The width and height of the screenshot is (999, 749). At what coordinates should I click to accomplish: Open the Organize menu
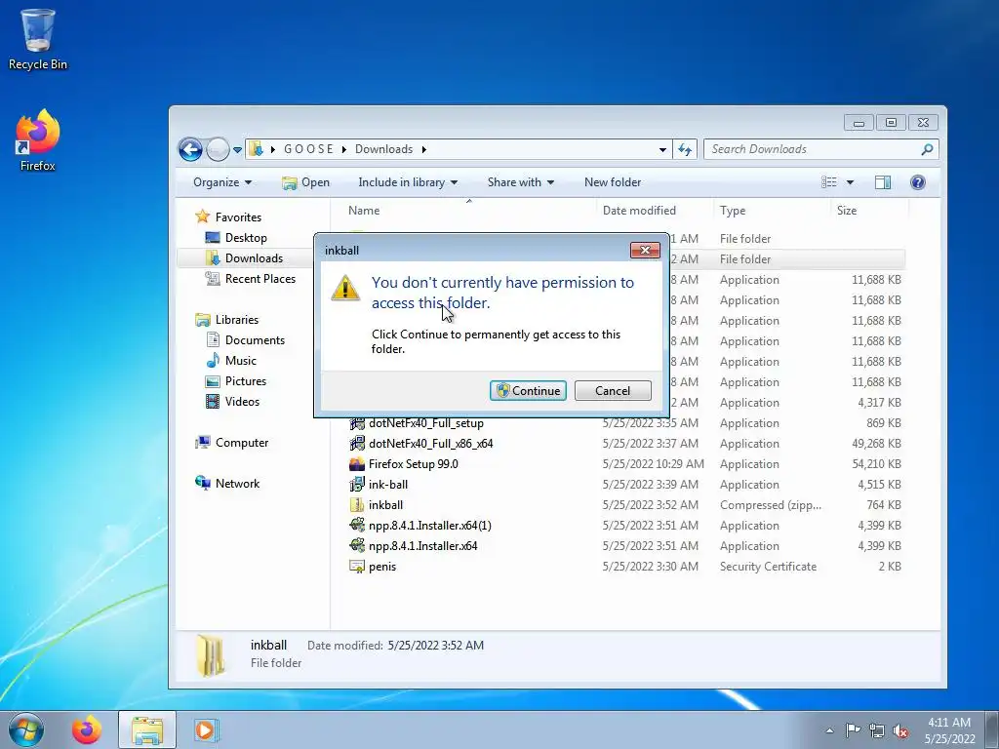pos(222,182)
